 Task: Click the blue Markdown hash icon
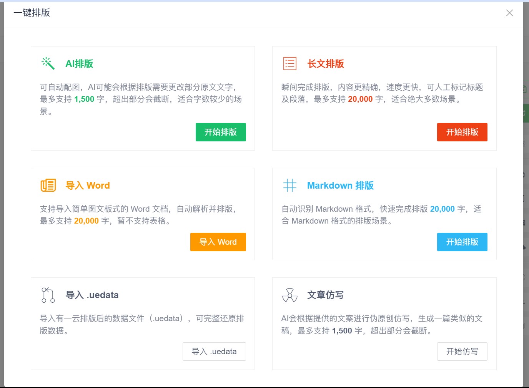[x=289, y=185]
